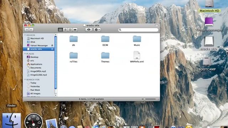Click the window title proxy icon
228x128 pixels.
84,25
